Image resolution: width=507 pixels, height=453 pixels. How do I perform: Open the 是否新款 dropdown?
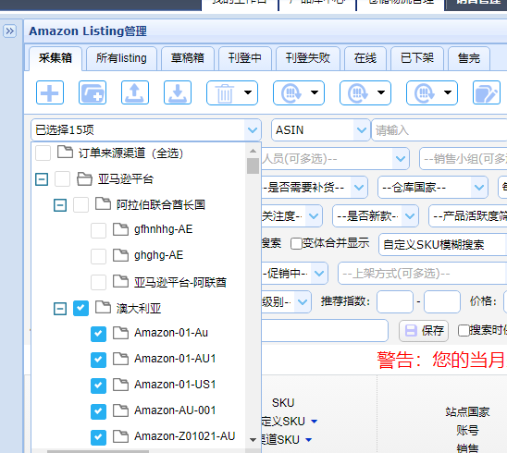(x=376, y=215)
